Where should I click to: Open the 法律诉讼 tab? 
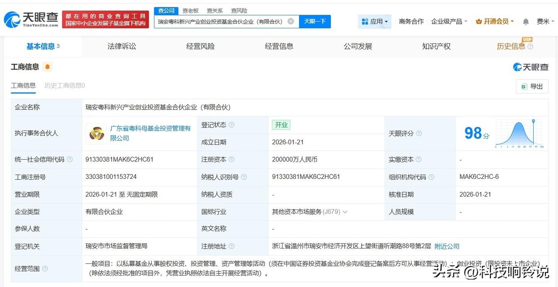(121, 46)
